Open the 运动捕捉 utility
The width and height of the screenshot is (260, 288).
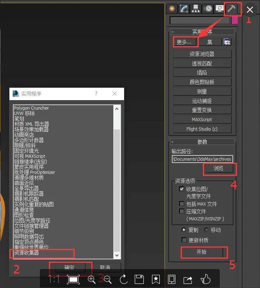(202, 101)
